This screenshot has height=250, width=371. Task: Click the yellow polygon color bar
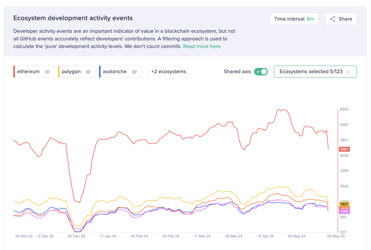(58, 72)
